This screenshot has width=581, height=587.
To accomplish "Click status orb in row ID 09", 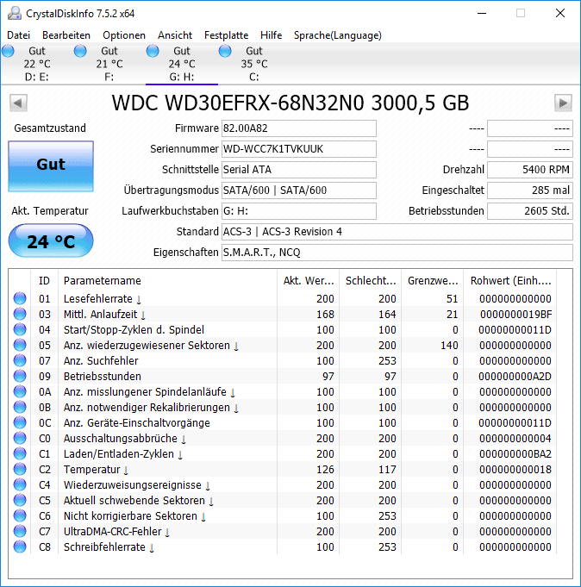I will point(20,376).
